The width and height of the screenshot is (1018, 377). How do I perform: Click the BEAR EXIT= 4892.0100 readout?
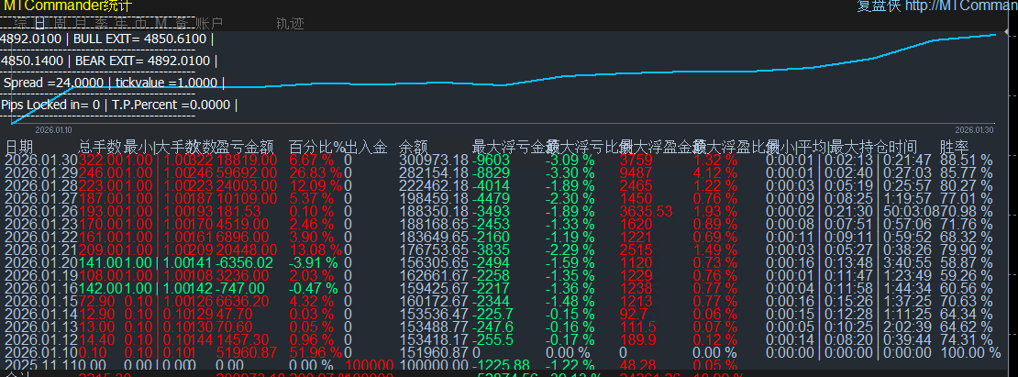[143, 61]
